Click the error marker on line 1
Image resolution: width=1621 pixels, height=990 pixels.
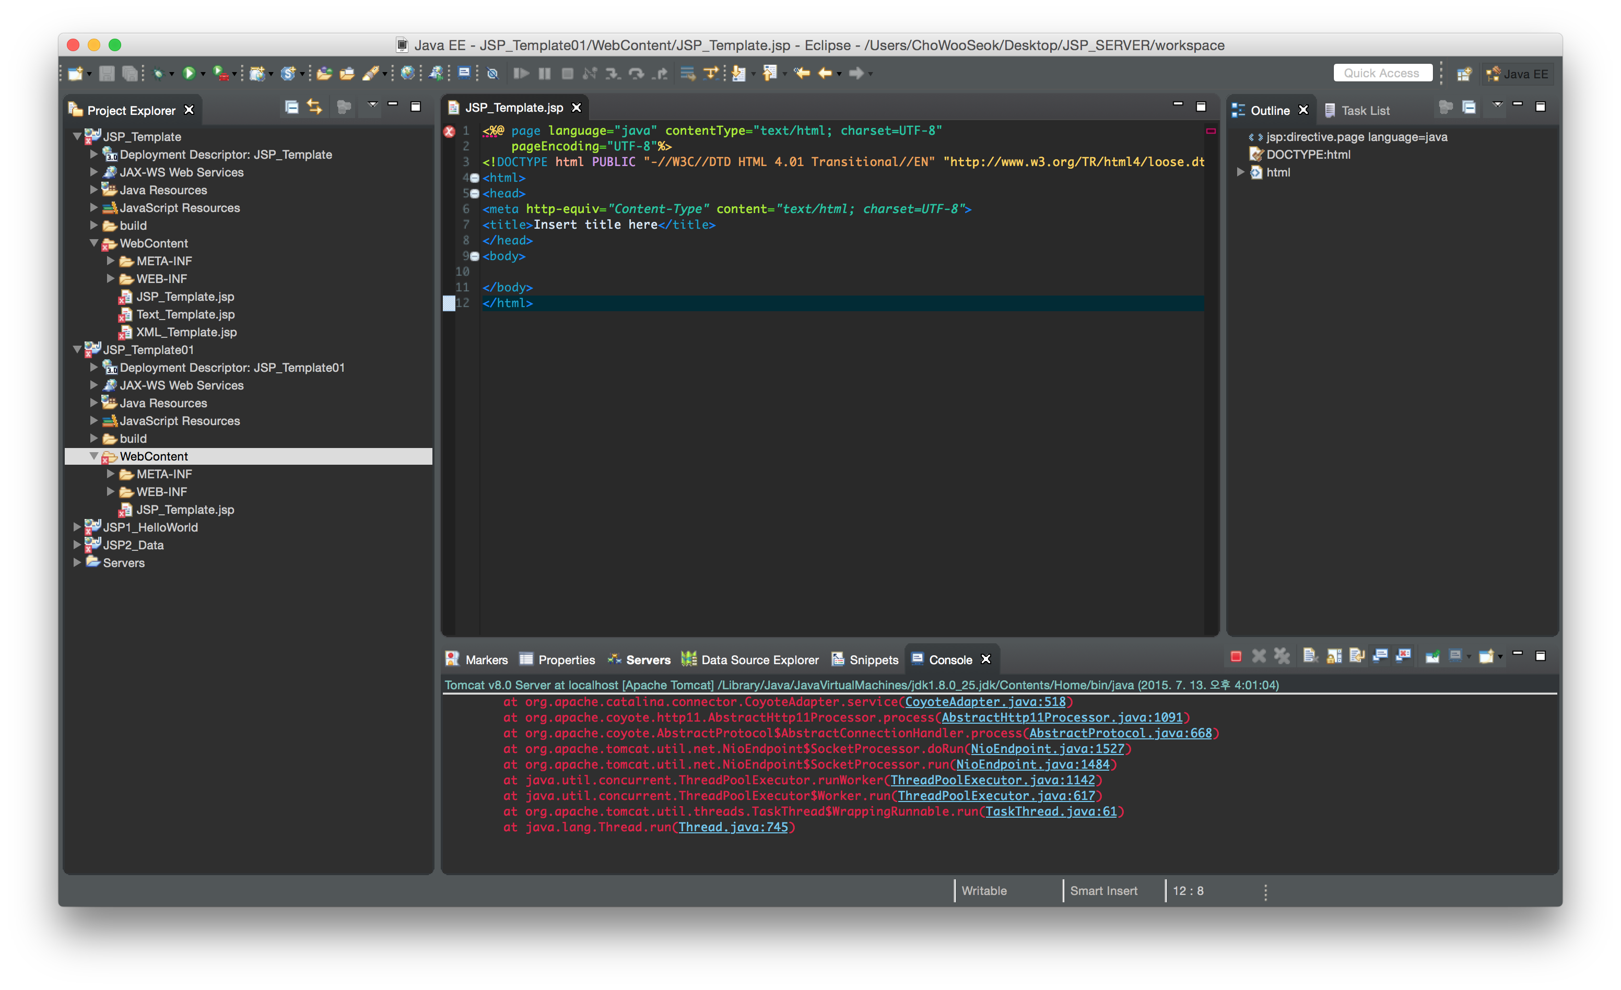(x=449, y=132)
